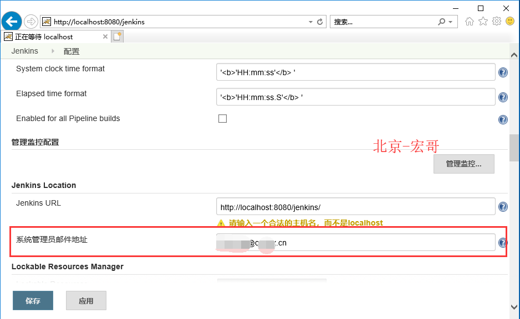Screen dimensions: 520x319
Task: Click the Forward navigation arrow
Action: coord(32,22)
